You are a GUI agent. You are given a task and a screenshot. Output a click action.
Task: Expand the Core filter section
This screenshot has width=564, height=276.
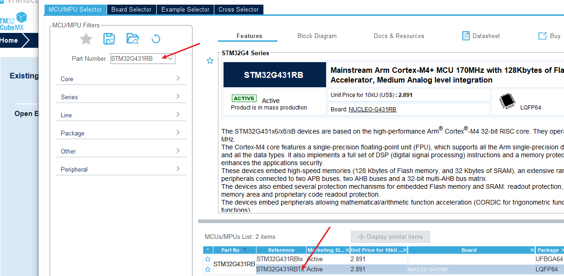click(x=120, y=79)
